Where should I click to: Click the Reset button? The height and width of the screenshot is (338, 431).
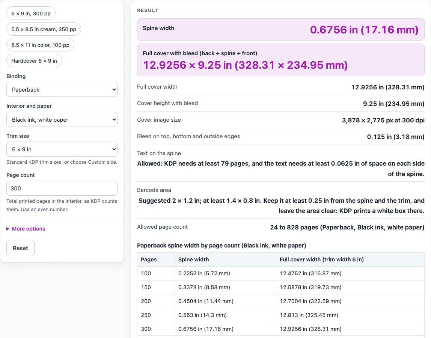(20, 248)
